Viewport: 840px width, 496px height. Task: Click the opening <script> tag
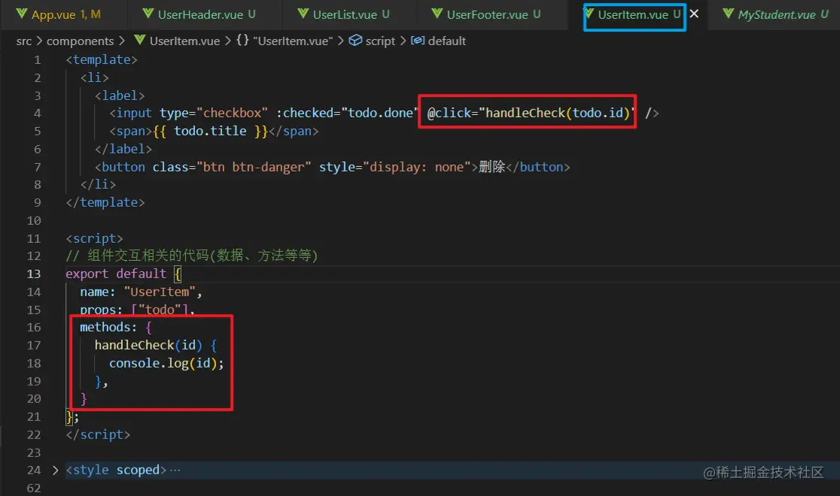point(94,238)
